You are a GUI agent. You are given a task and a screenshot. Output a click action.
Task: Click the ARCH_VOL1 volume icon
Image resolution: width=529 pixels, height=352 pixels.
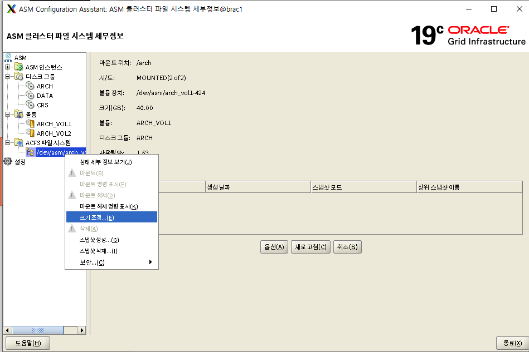30,123
